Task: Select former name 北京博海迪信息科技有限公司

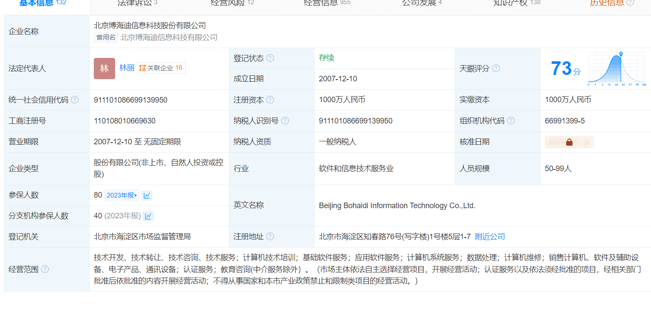Action: coord(169,37)
